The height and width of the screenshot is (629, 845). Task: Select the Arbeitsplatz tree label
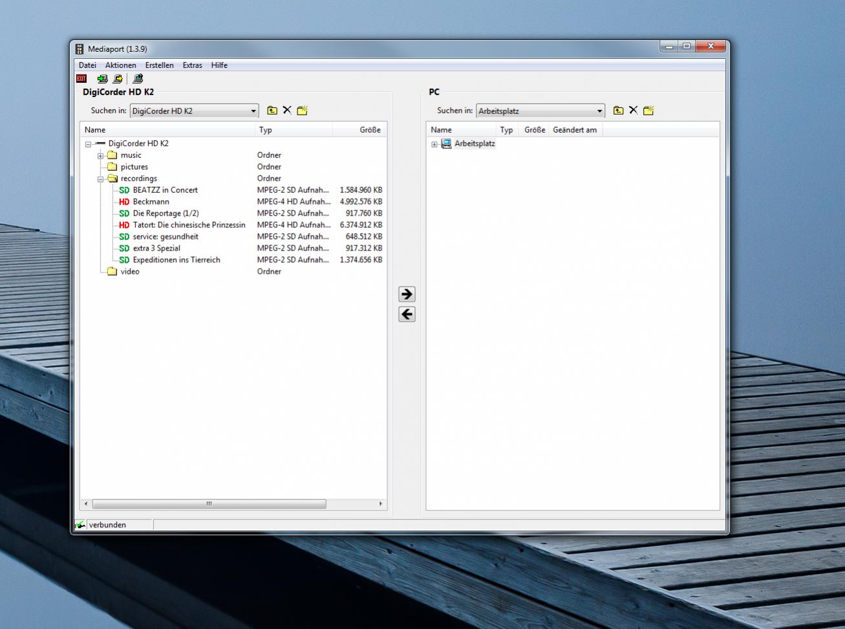click(x=475, y=144)
